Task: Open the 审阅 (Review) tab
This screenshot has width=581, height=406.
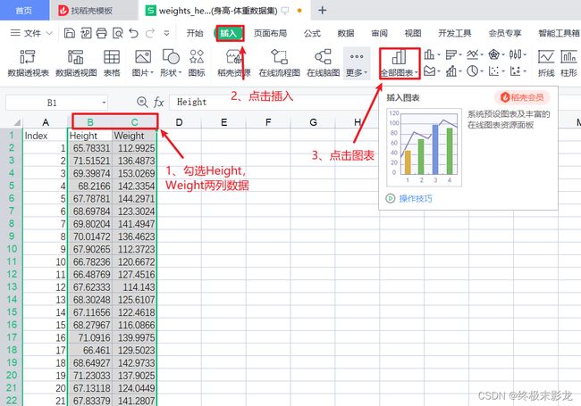Action: point(379,33)
